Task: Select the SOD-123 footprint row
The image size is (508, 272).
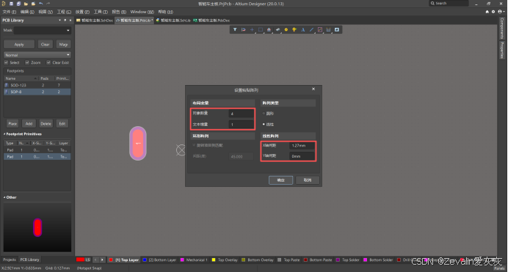Action: 37,85
